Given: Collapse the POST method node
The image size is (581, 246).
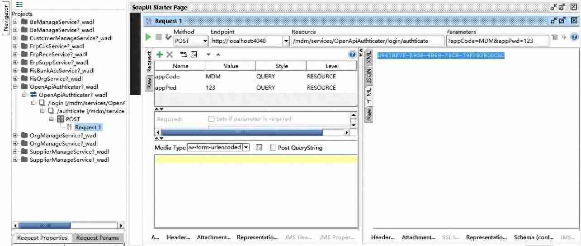Looking at the screenshot, I should pos(52,119).
